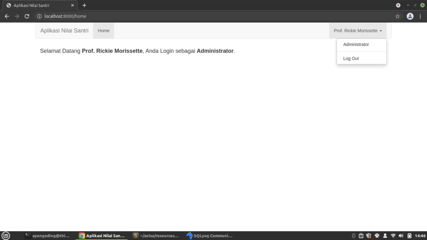Select the Aplikasi Nilai Santri browser tab
Screen dimensions: 427x240
40,5
